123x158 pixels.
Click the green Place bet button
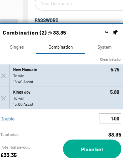point(92,149)
